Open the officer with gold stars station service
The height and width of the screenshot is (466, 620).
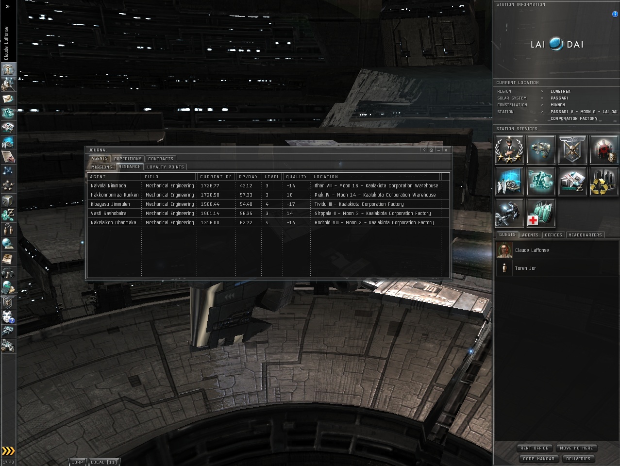point(509,150)
